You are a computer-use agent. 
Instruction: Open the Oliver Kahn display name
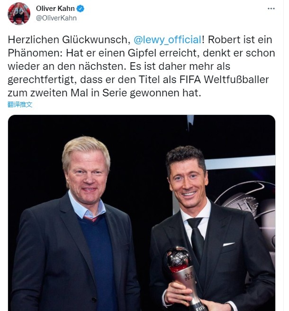pos(55,9)
